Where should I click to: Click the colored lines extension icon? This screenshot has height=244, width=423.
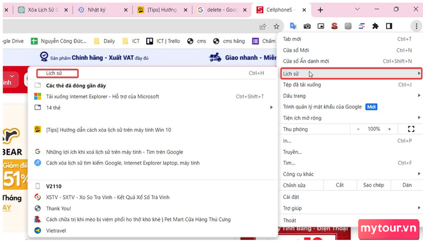click(362, 26)
